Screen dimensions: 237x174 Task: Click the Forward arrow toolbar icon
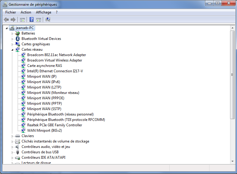click(13, 19)
